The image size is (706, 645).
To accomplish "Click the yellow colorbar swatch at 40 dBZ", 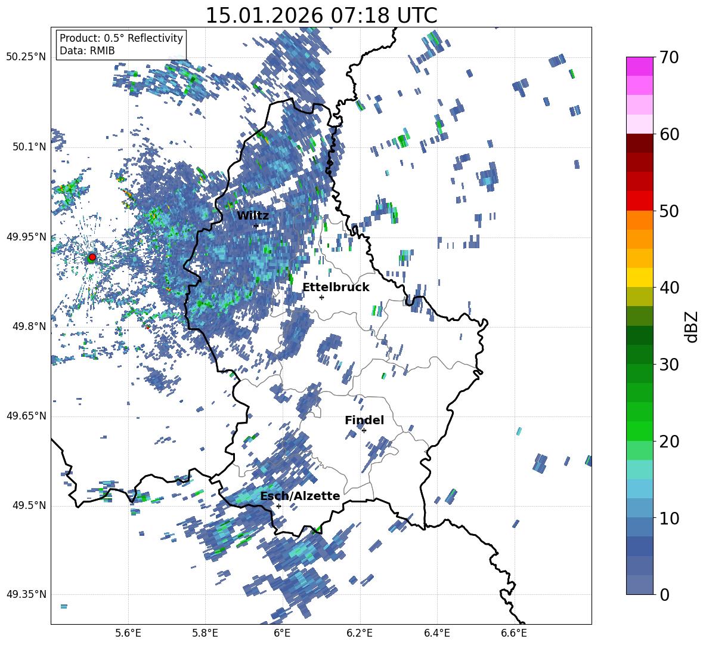I will (639, 278).
